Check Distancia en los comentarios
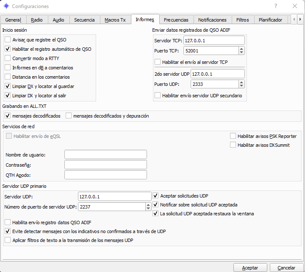Viewport: 305px width, 272px height. (x=8, y=77)
